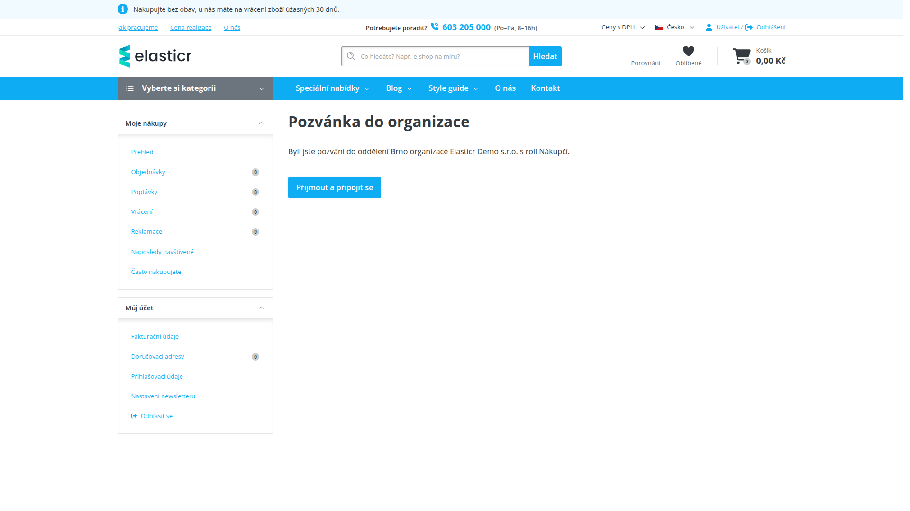
Task: Open the Česko country dropdown
Action: tap(675, 27)
